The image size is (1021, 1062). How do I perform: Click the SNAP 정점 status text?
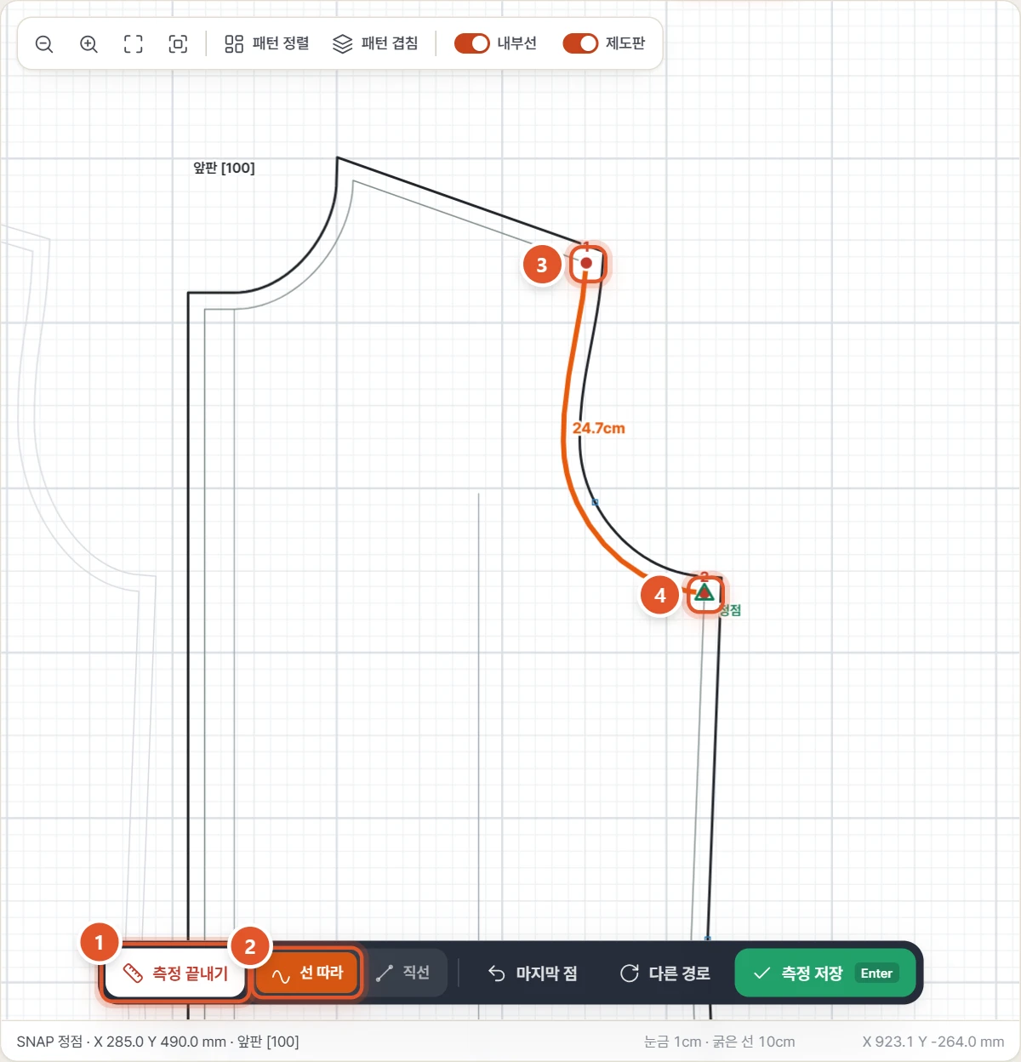point(158,1042)
